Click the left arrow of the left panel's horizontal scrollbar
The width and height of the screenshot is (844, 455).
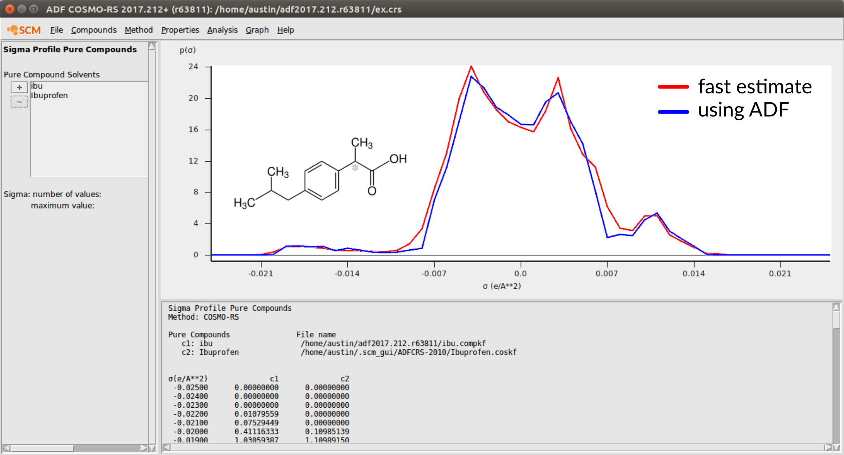(6, 447)
